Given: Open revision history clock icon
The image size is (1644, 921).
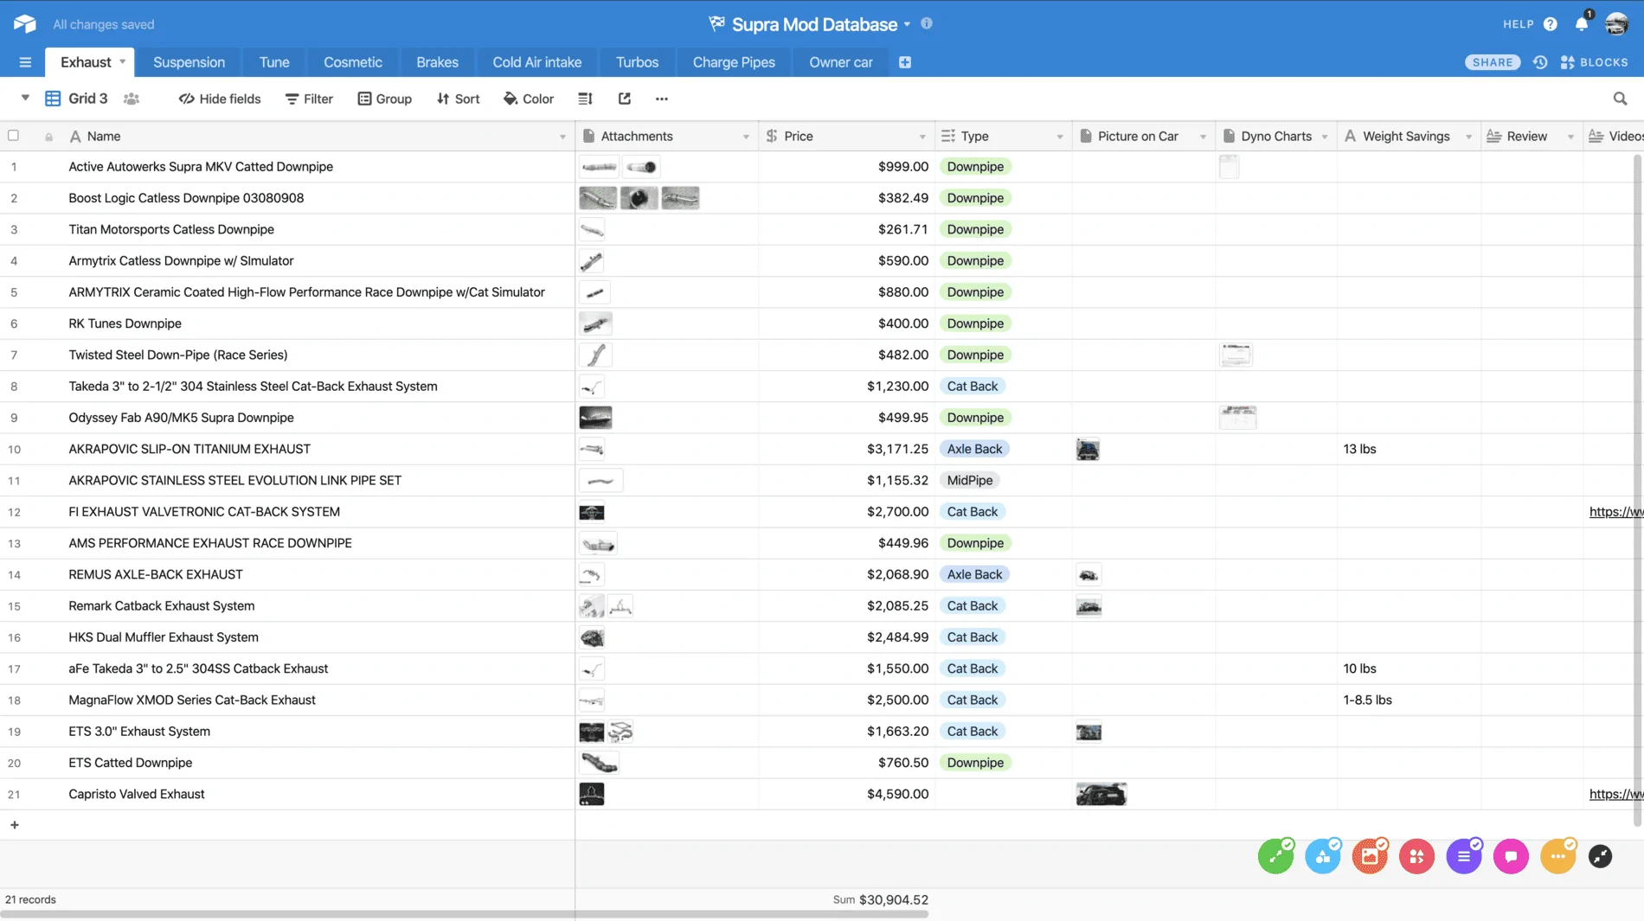Looking at the screenshot, I should tap(1540, 62).
